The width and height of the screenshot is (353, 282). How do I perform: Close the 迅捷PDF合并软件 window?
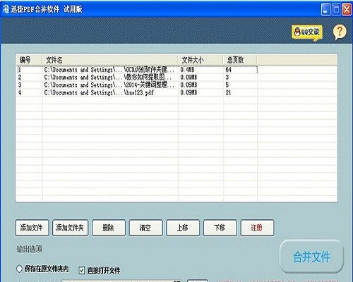tap(347, 9)
